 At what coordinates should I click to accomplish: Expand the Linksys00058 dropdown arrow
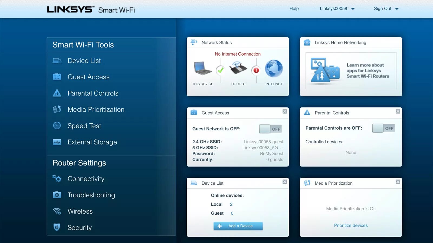coord(353,9)
